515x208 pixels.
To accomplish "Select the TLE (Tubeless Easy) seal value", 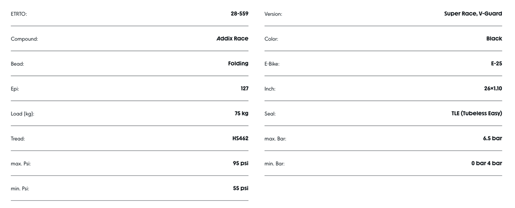I will [477, 114].
